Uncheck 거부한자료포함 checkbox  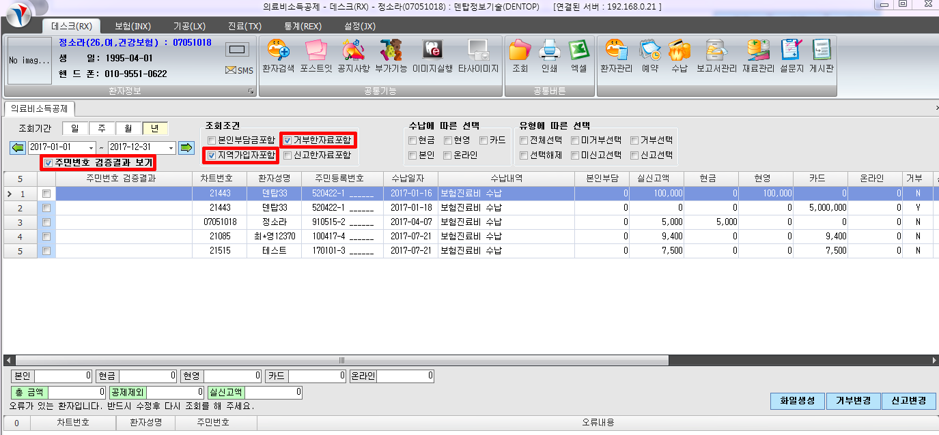coord(288,140)
